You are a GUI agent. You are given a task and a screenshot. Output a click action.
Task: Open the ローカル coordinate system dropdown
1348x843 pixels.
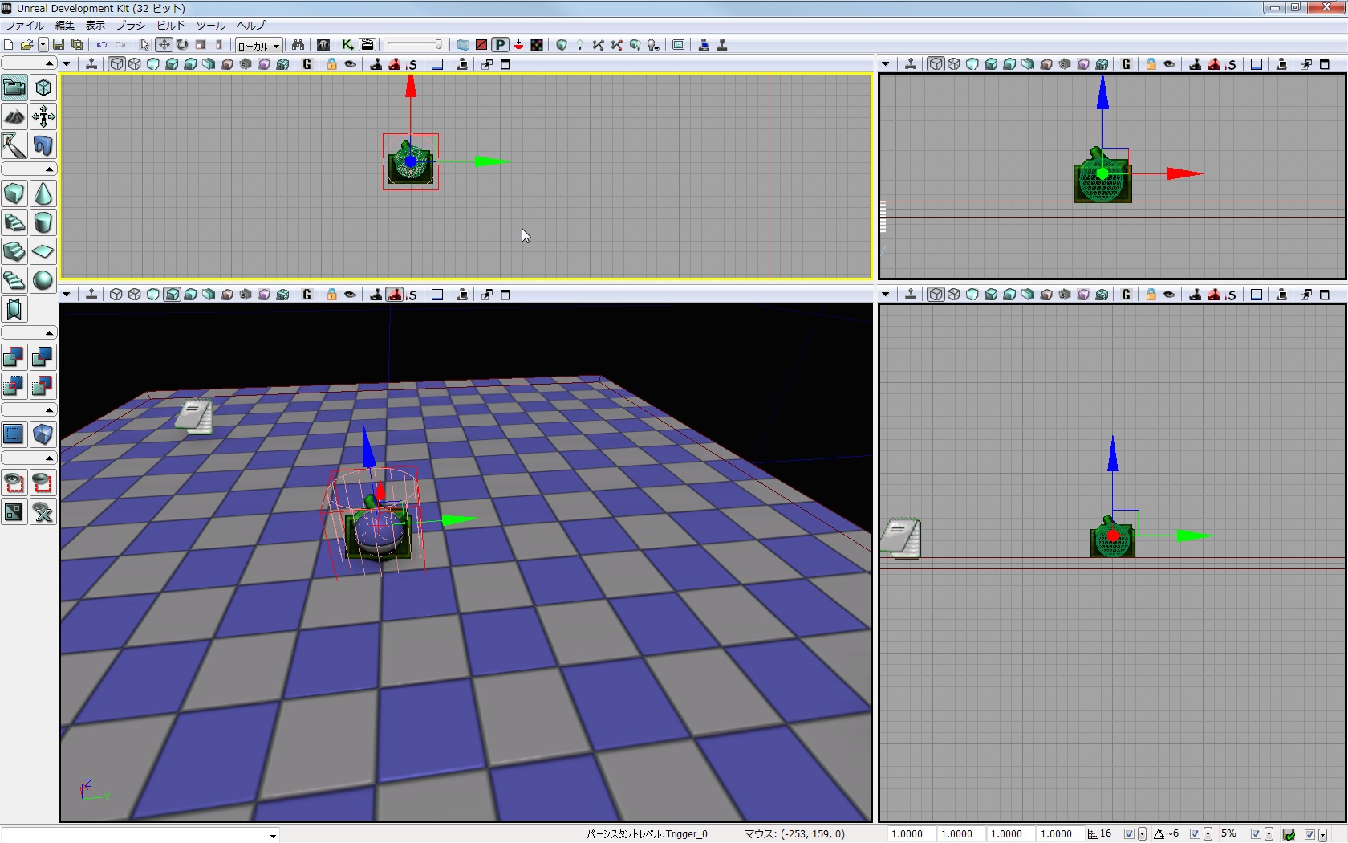[x=258, y=46]
